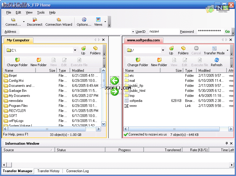236x176 pixels.
Task: Click the Go button
Action: [227, 32]
